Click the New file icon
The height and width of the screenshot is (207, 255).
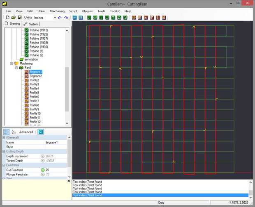pyautogui.click(x=7, y=18)
